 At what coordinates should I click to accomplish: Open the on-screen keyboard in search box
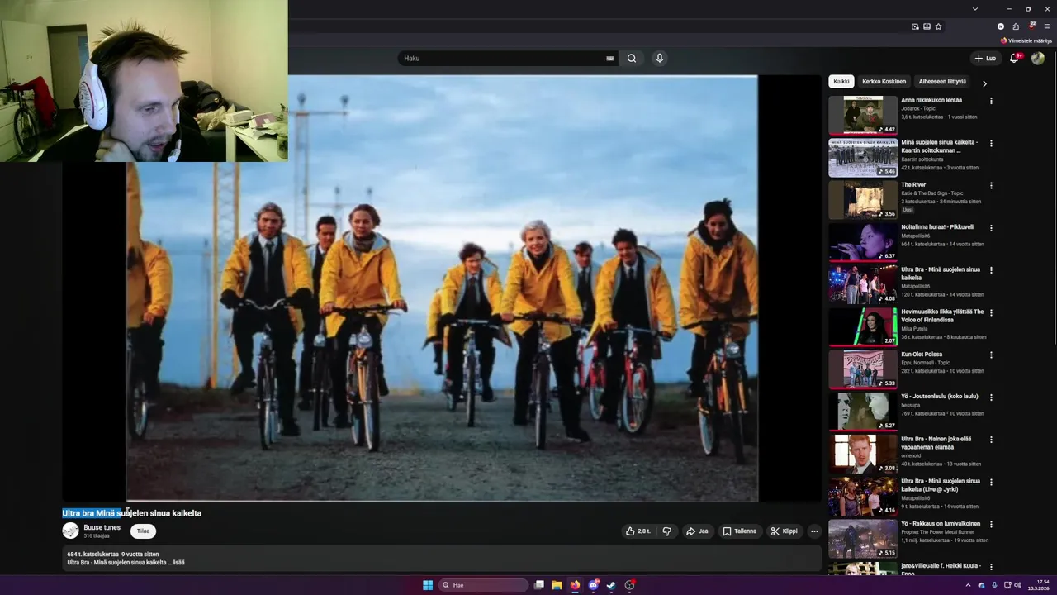(x=610, y=59)
